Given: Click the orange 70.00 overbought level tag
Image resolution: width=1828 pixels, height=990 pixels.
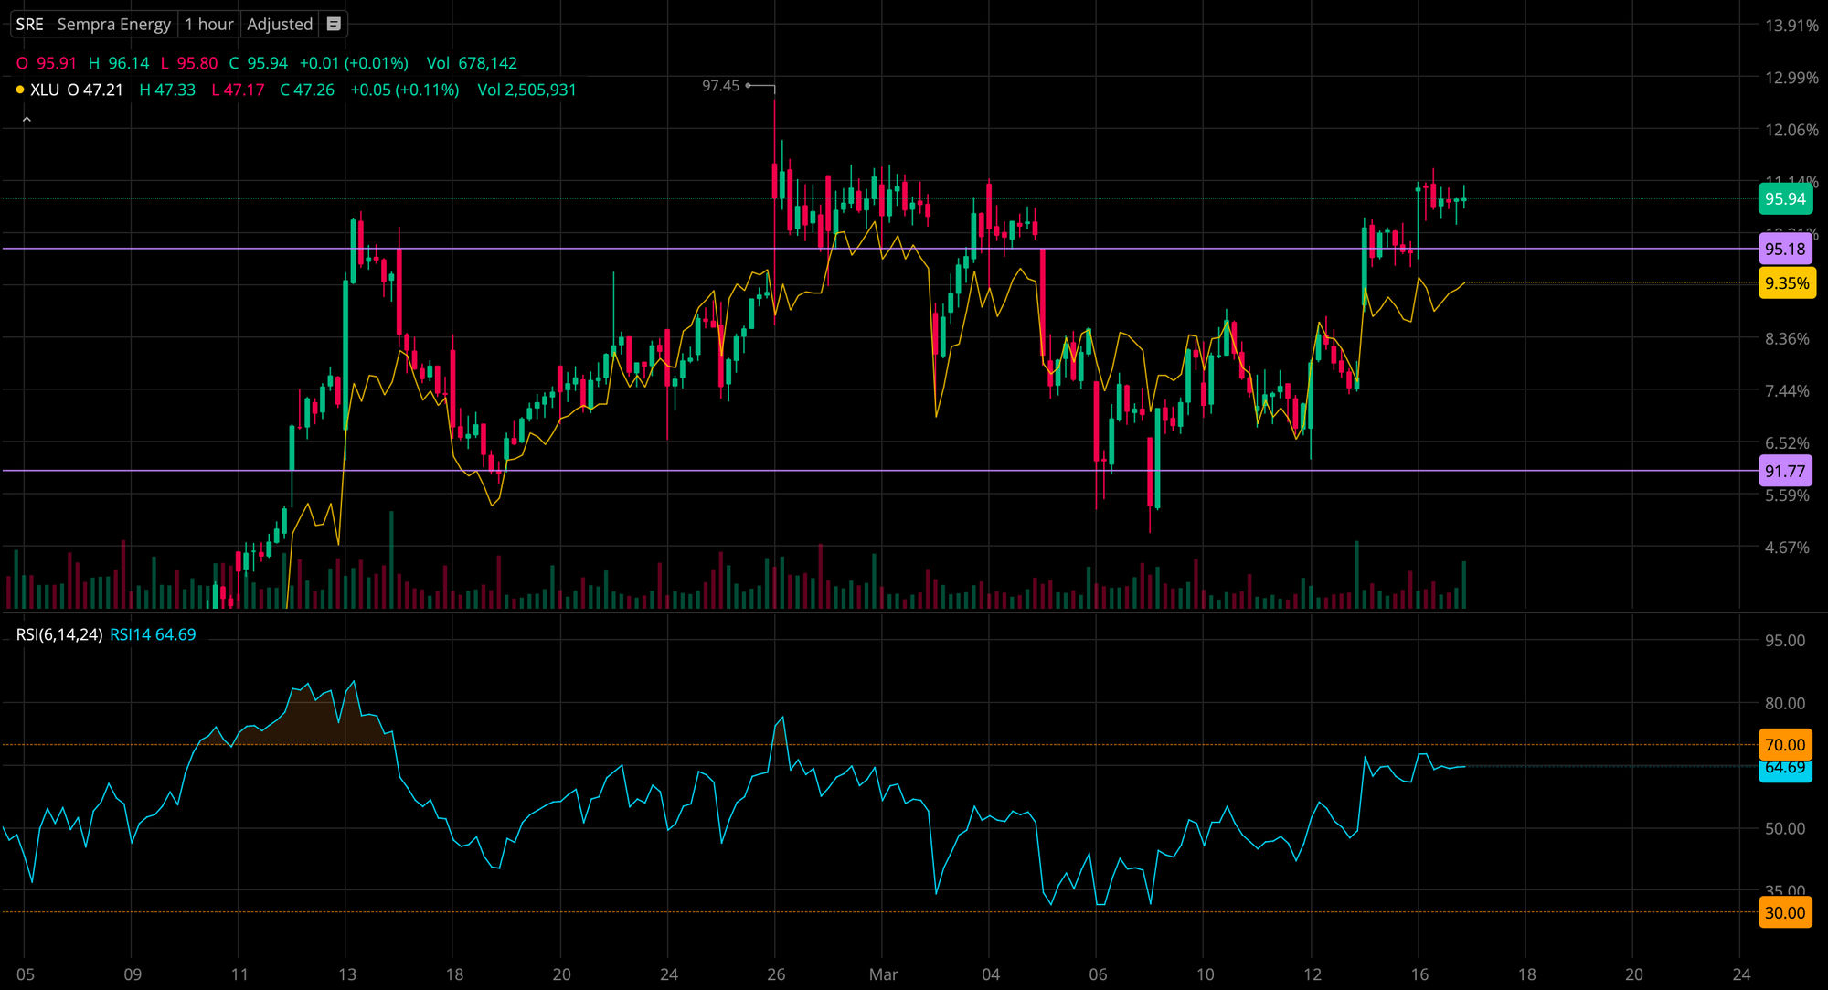Looking at the screenshot, I should 1784,744.
